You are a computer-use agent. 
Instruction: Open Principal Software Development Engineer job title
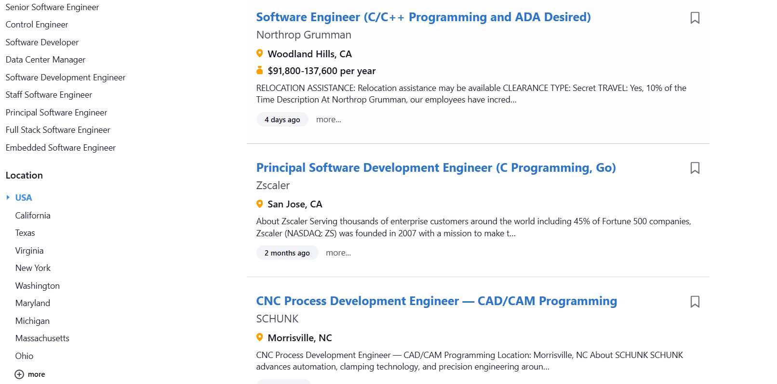436,167
